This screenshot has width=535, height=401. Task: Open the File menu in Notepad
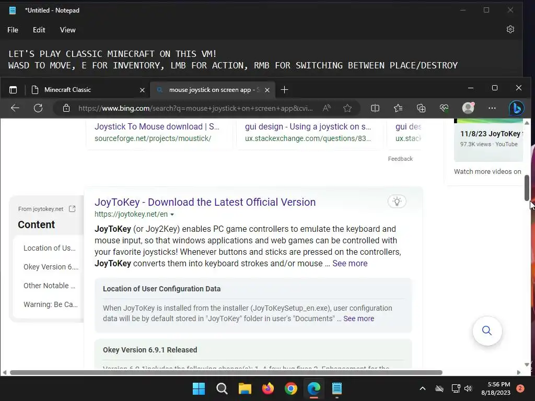coord(13,30)
